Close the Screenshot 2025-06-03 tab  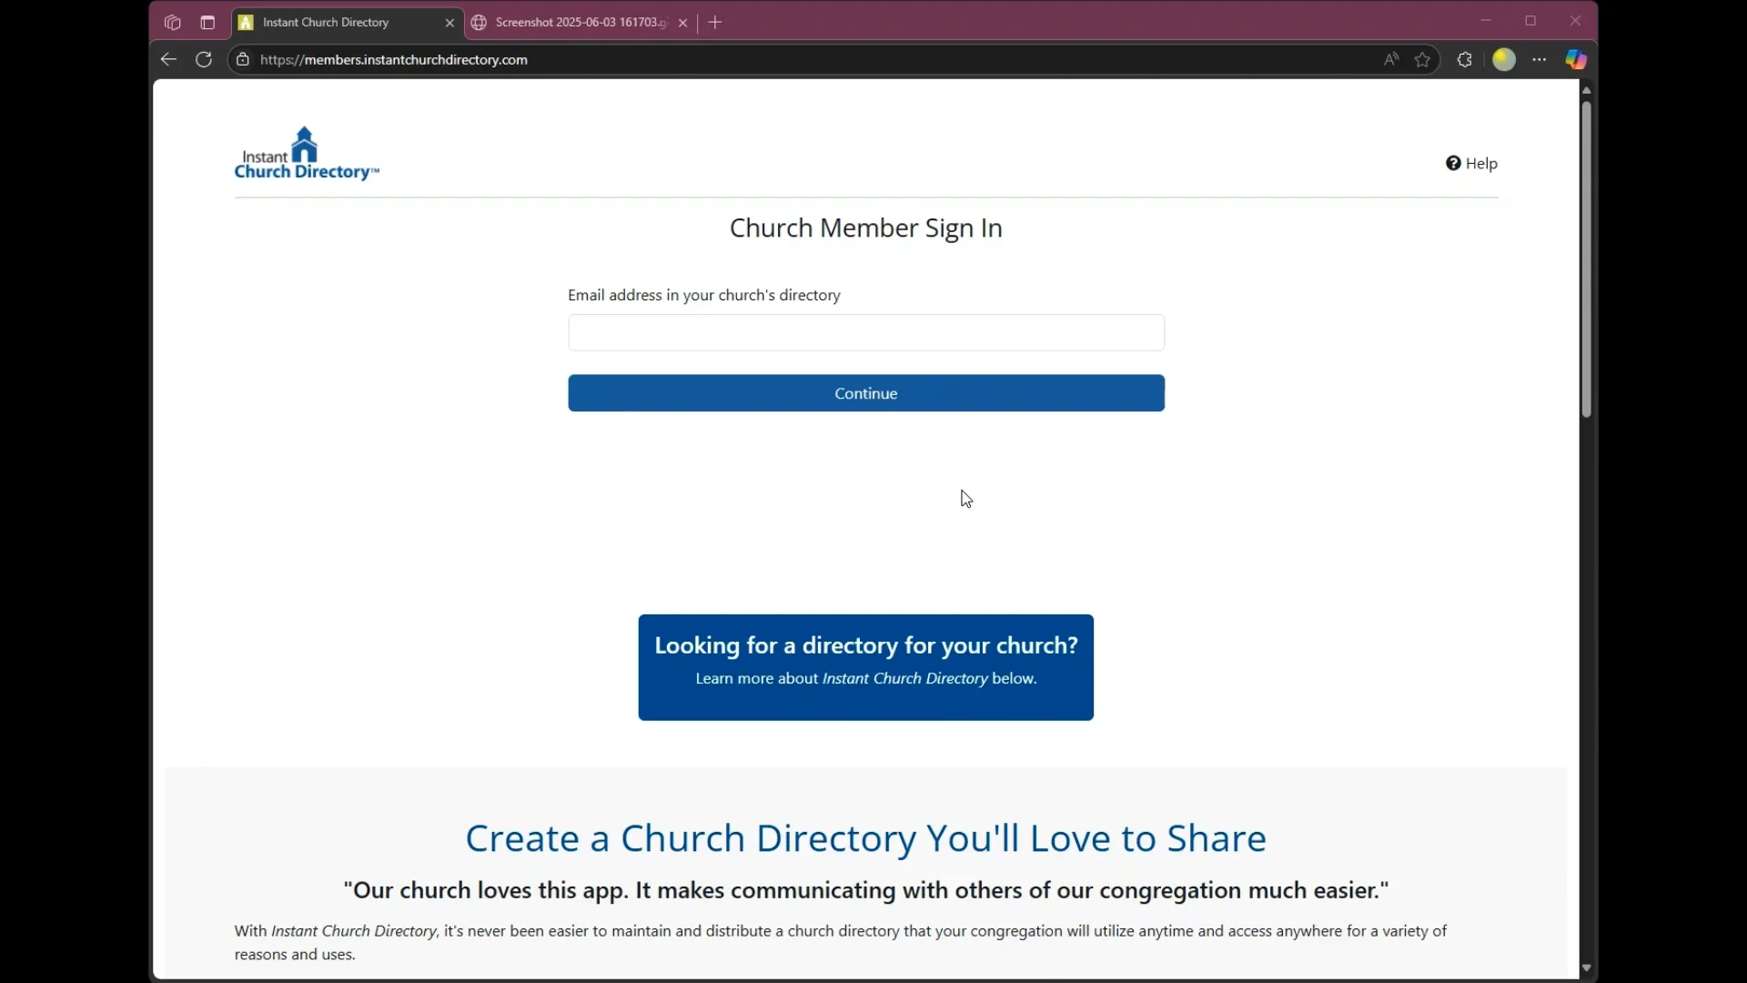pos(682,23)
